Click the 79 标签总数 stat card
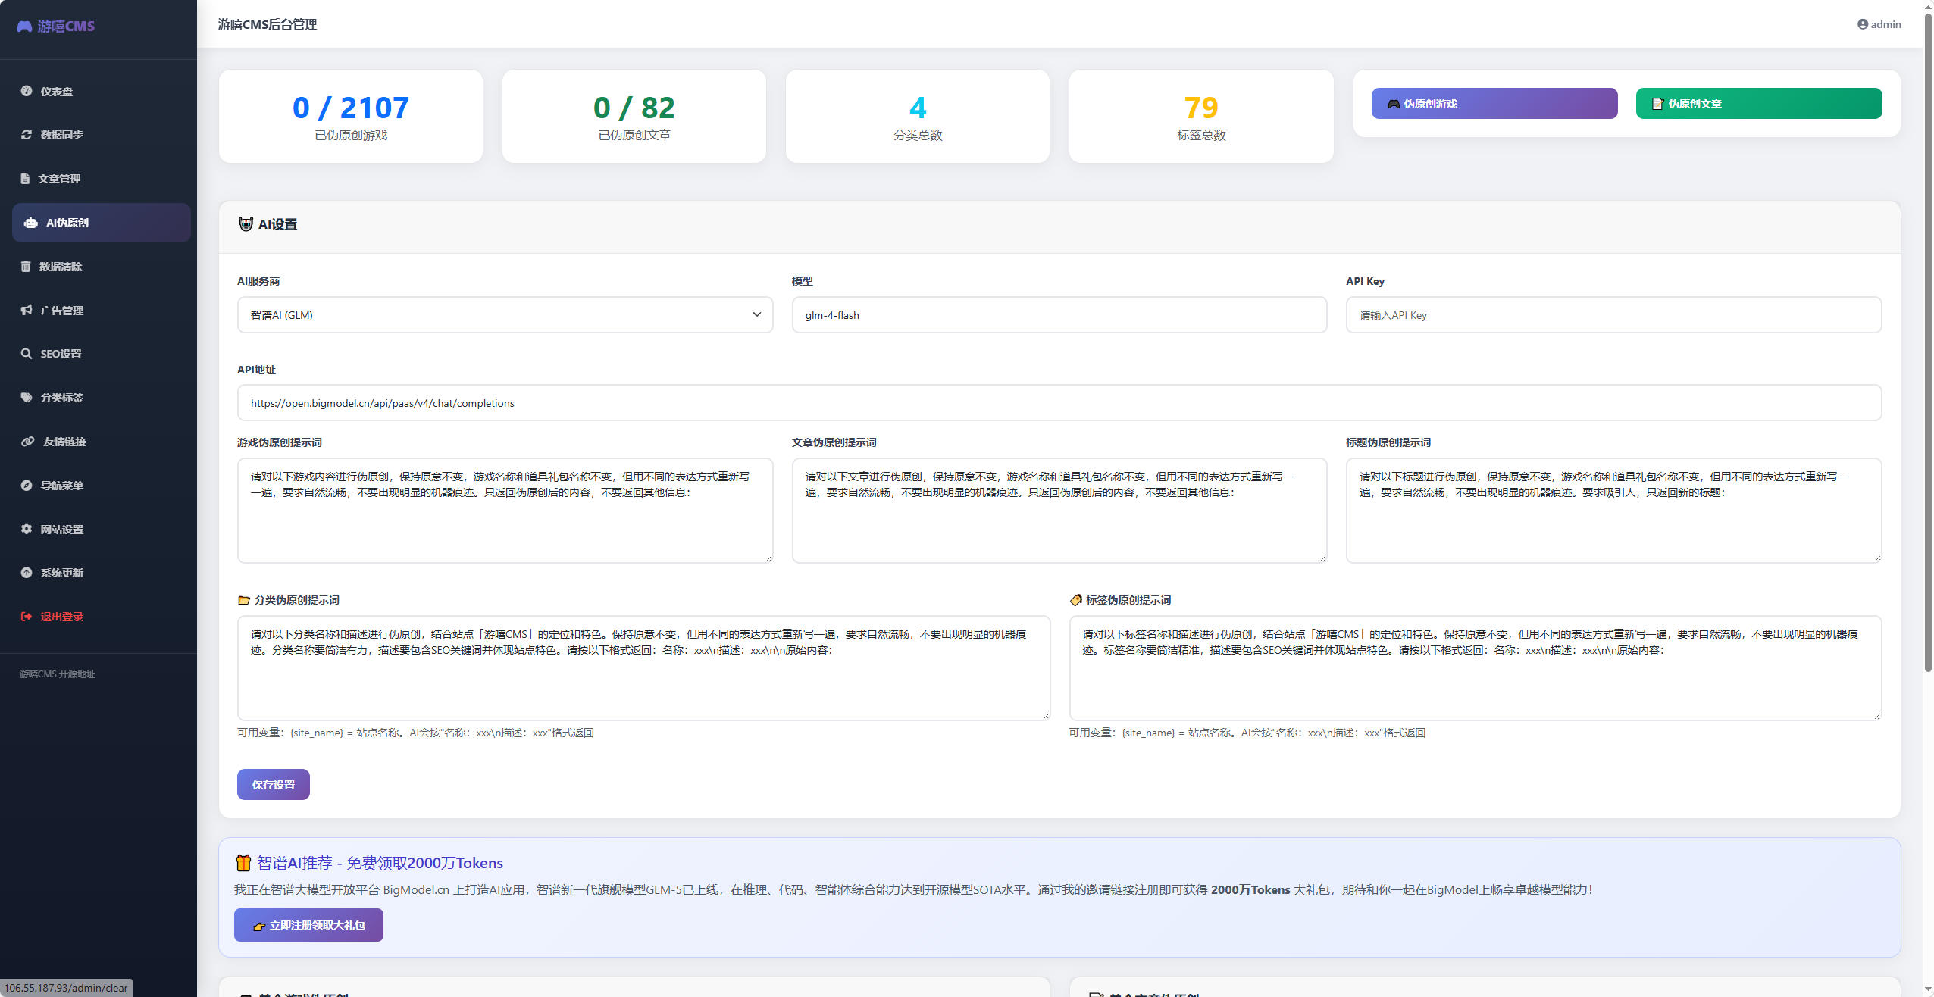Screen dimensions: 1934x997 point(1200,117)
